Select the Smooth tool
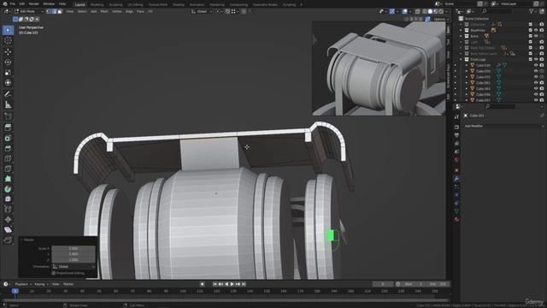This screenshot has width=547, height=308. click(8, 199)
